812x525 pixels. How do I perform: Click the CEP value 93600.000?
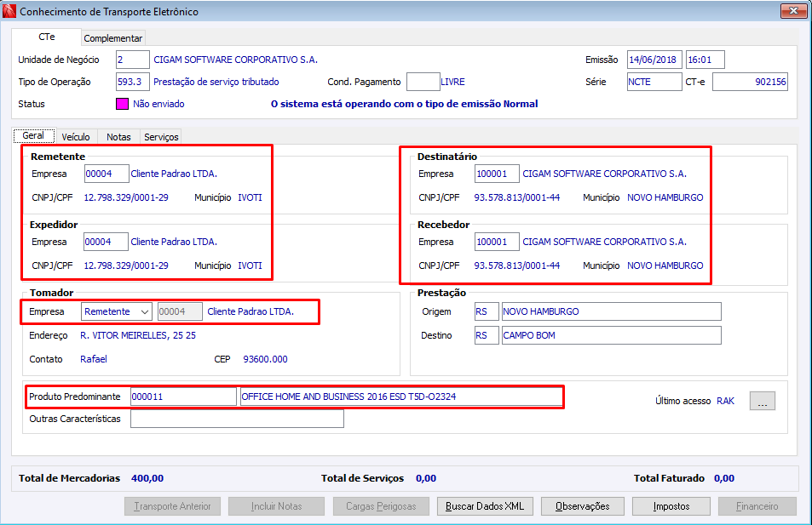(x=265, y=359)
